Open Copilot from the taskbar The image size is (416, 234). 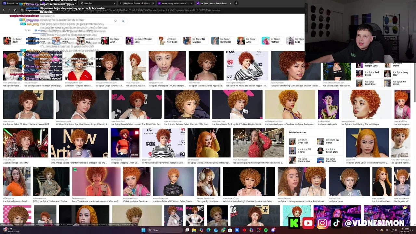click(201, 230)
